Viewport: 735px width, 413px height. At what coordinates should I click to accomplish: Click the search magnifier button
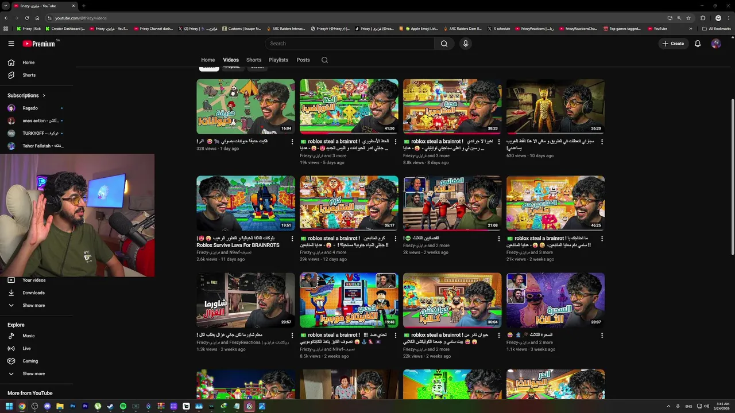coord(444,44)
